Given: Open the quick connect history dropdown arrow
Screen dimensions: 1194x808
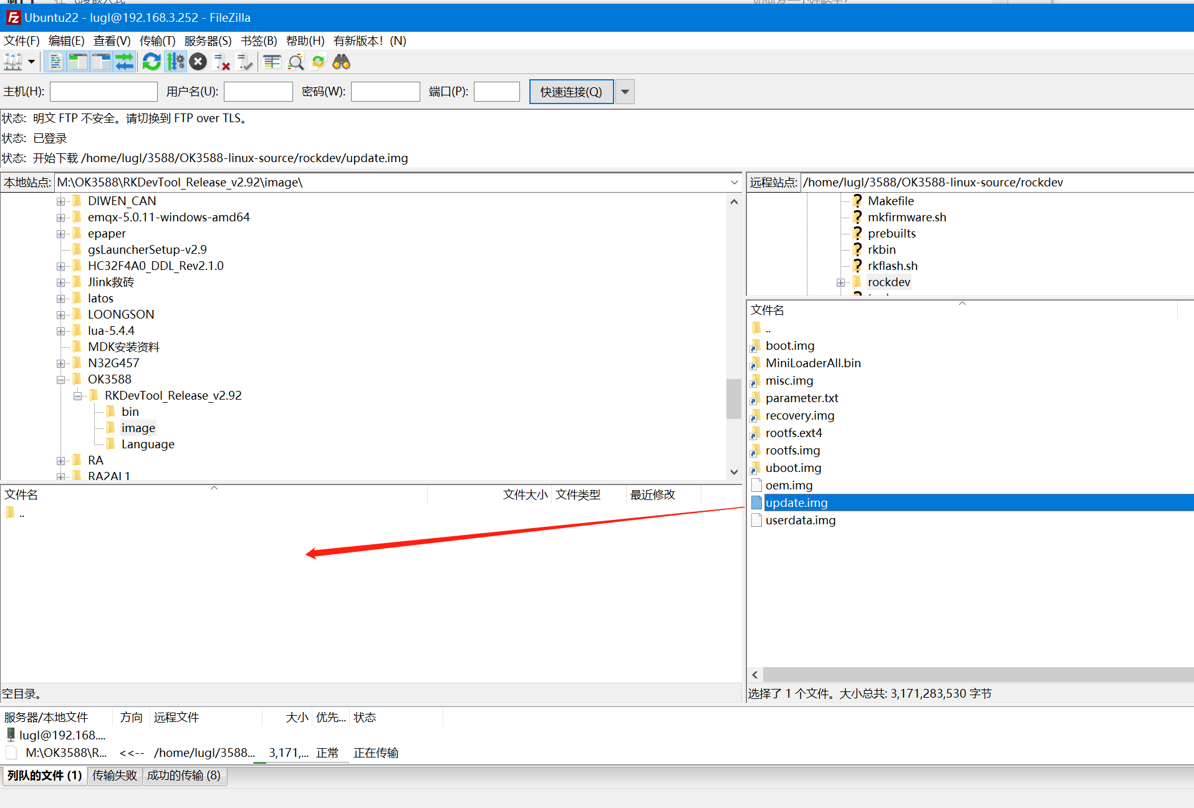Looking at the screenshot, I should [625, 92].
